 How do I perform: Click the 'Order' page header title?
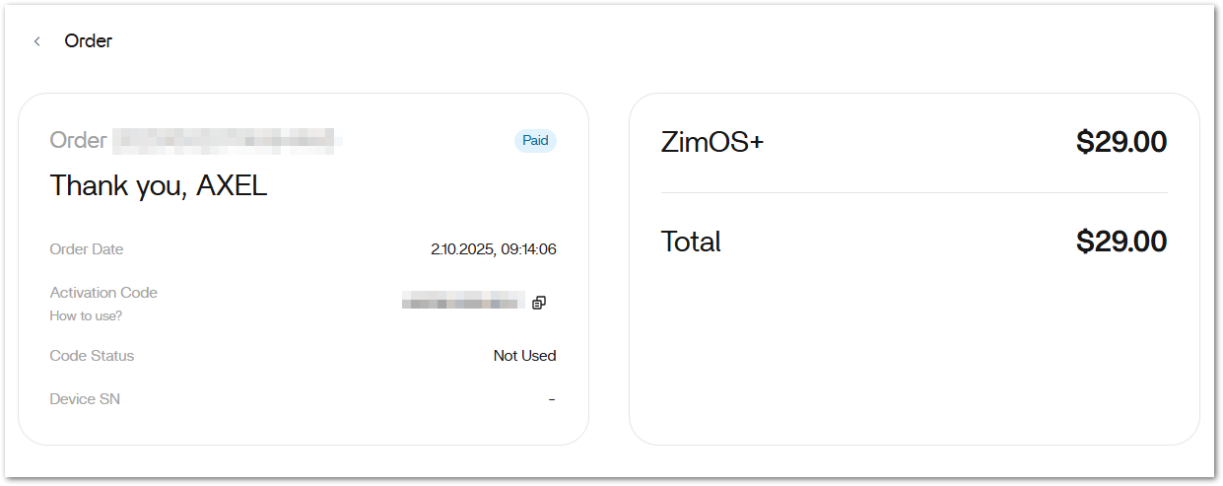click(89, 41)
